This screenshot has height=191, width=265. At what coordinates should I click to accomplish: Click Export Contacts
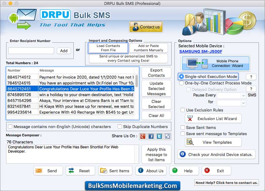(x=156, y=73)
